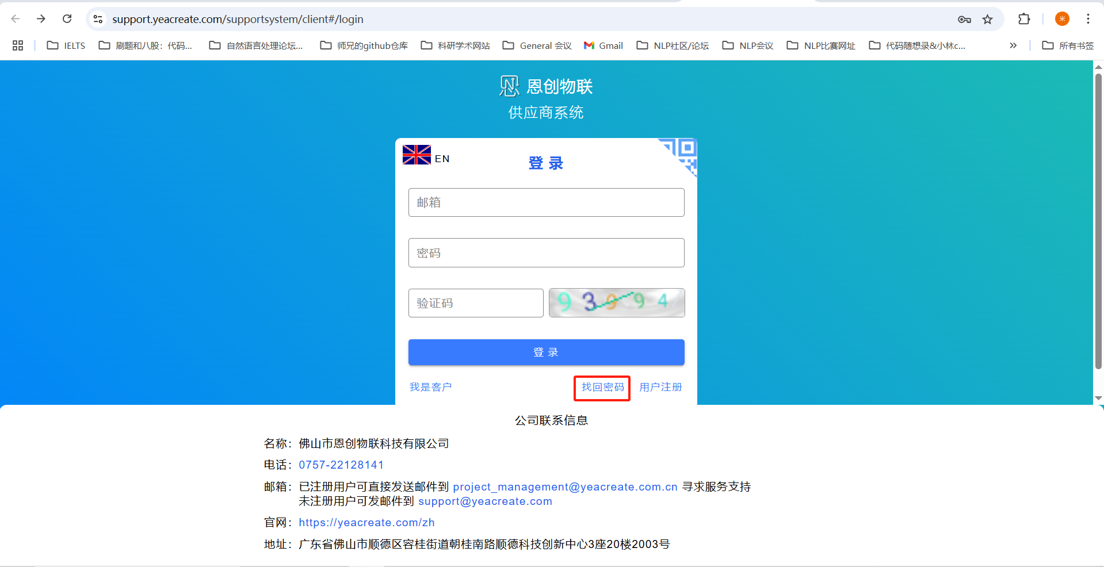Bookmark this page with star icon

coord(987,19)
